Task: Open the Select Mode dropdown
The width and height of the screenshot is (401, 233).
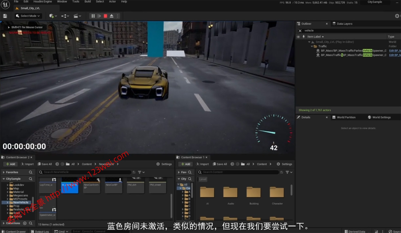Action: (x=28, y=16)
